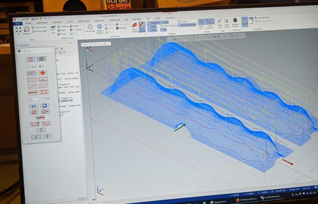
Task: Toggle the Wait checkbox
Action: click(44, 99)
